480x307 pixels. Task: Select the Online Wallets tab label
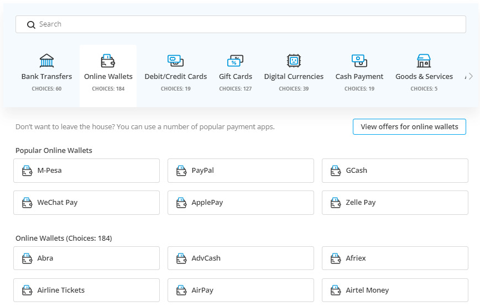click(x=108, y=76)
